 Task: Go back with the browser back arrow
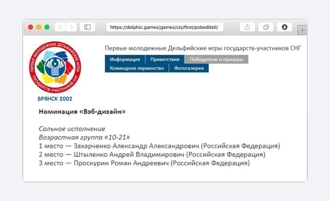60,27
